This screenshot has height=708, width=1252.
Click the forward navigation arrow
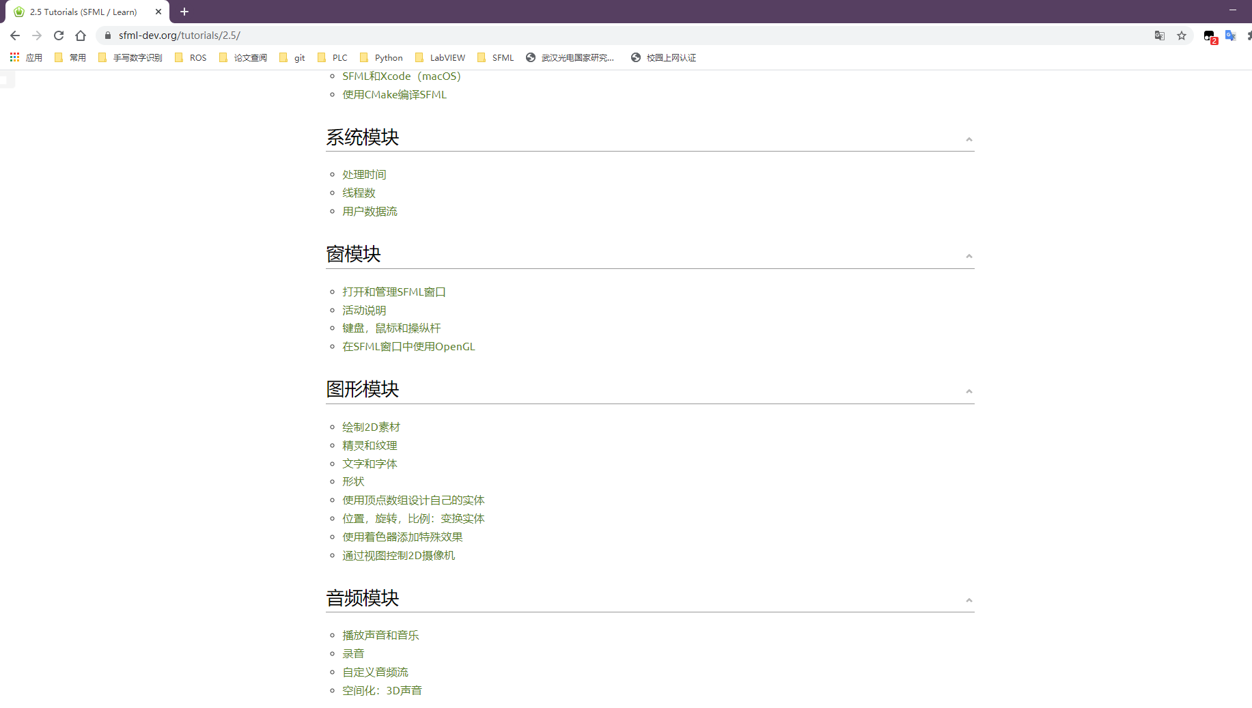tap(36, 35)
